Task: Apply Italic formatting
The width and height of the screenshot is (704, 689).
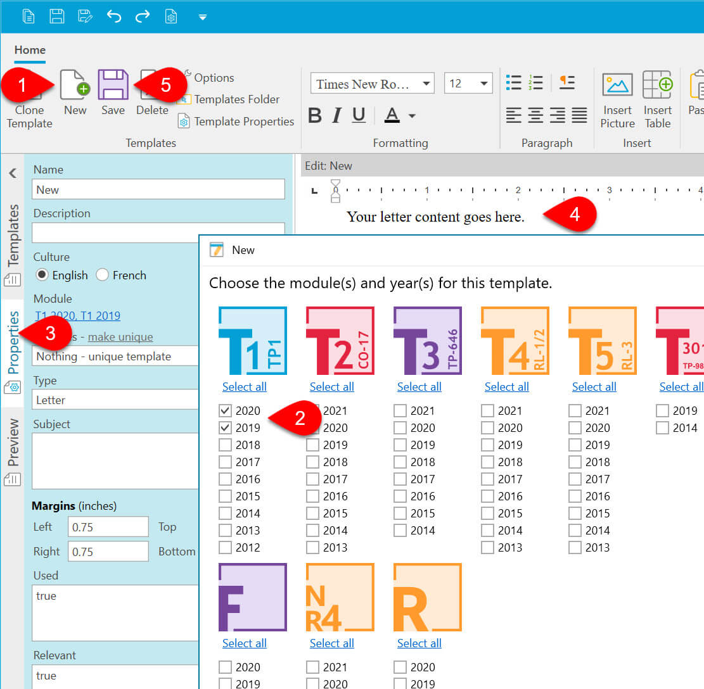Action: (x=336, y=116)
